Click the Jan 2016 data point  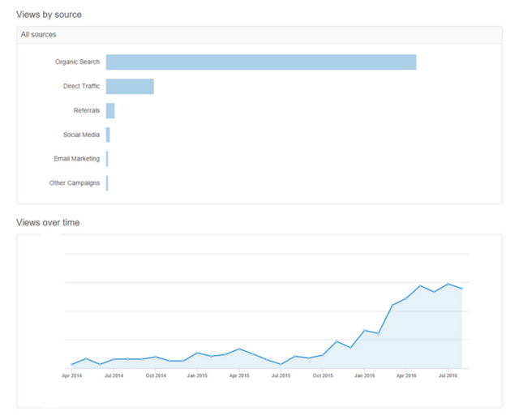(x=364, y=330)
